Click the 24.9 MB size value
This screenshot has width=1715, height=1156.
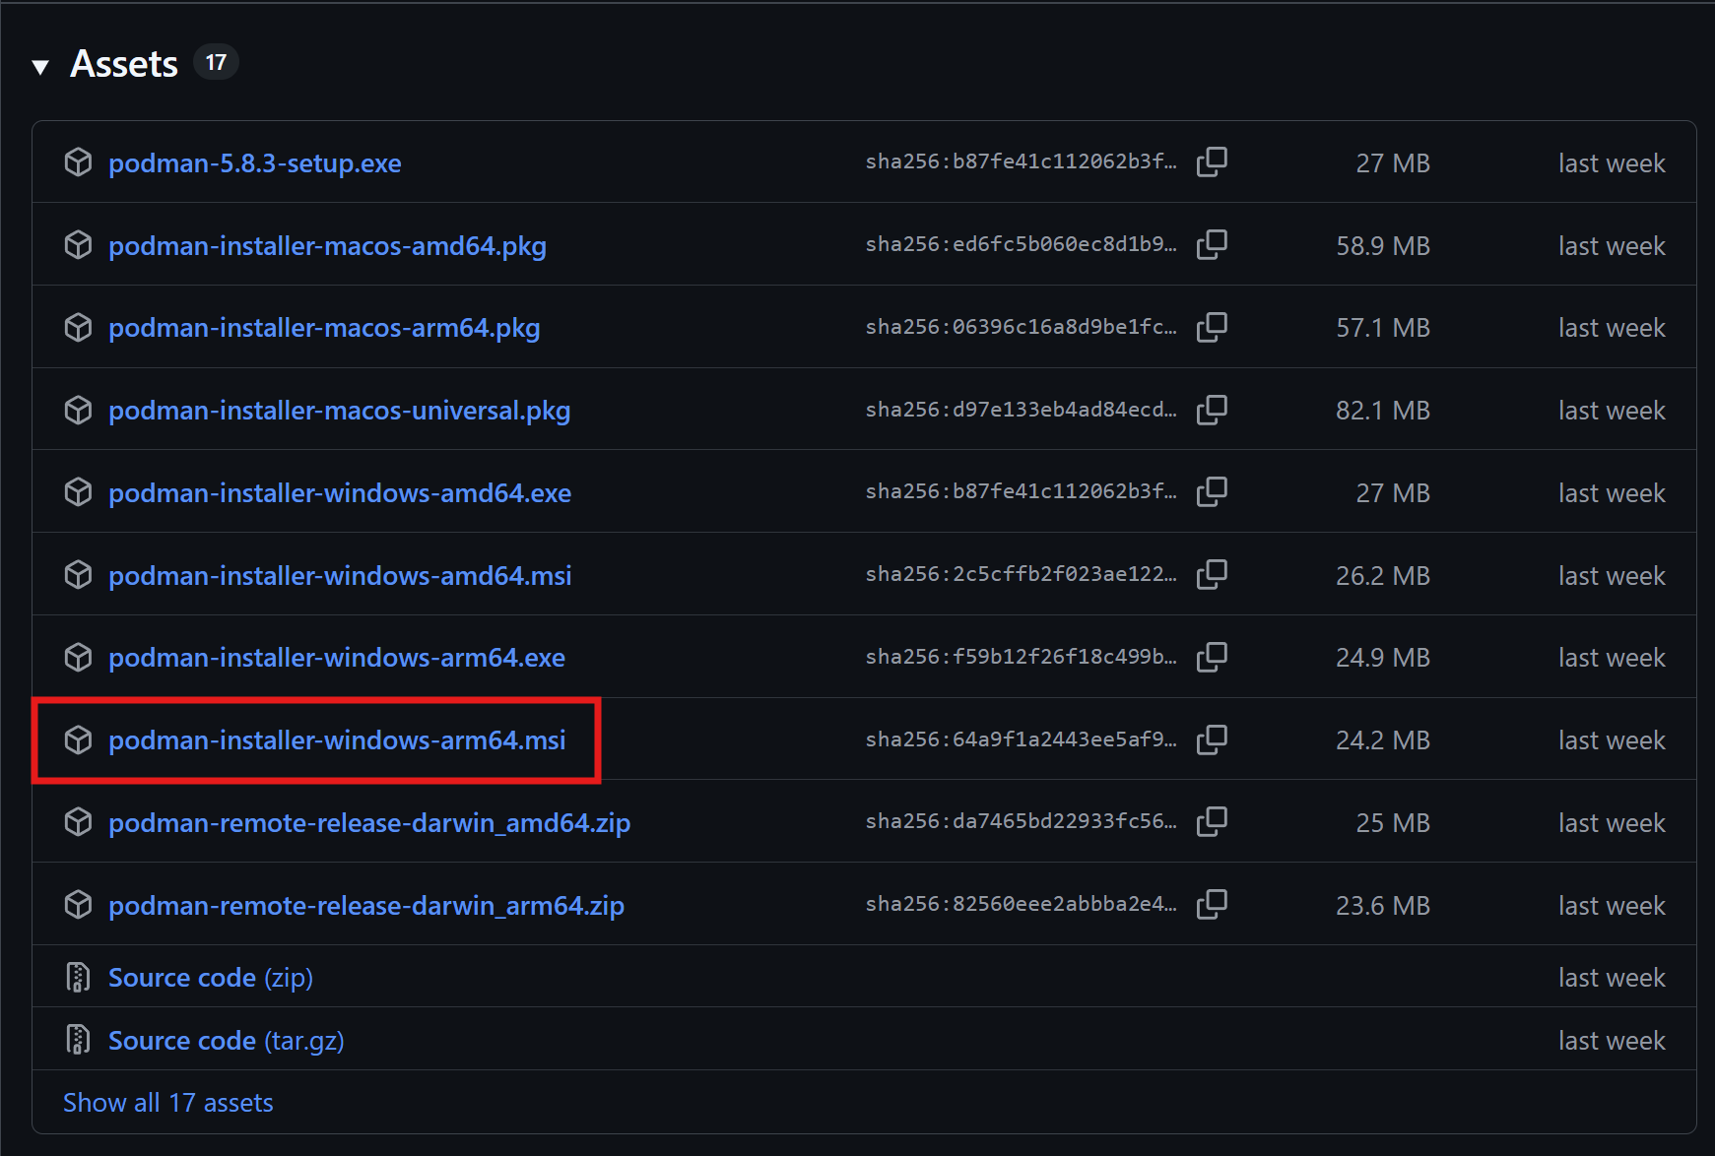coord(1383,658)
